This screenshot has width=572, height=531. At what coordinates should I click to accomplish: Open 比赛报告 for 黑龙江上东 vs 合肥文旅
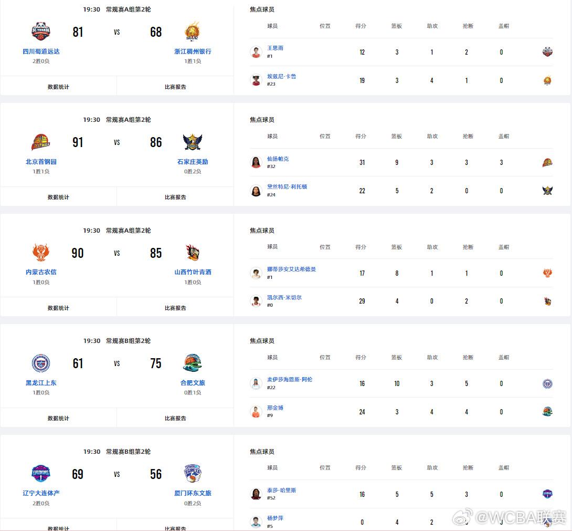click(175, 418)
